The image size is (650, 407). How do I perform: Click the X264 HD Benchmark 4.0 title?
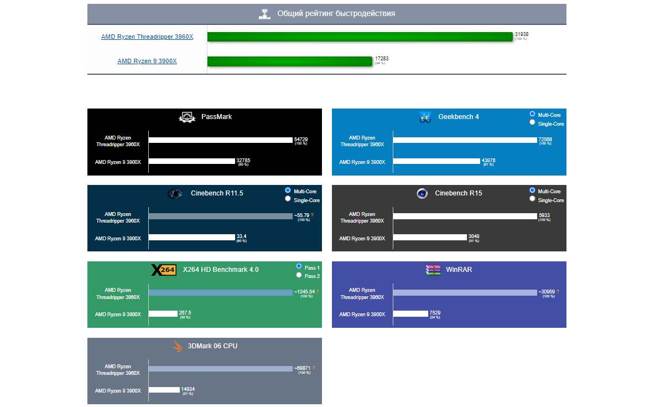click(221, 270)
